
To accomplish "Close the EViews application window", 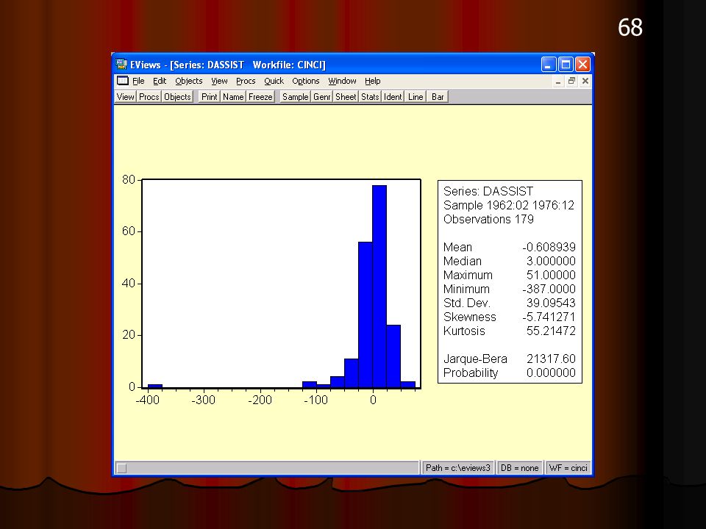I will click(x=582, y=65).
